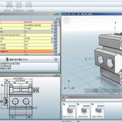Open the SDA series type dropdown

pos(52,25)
